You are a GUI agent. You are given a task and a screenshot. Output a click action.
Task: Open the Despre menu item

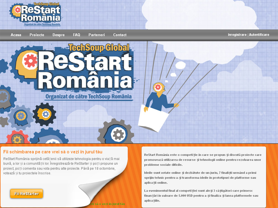(58, 35)
